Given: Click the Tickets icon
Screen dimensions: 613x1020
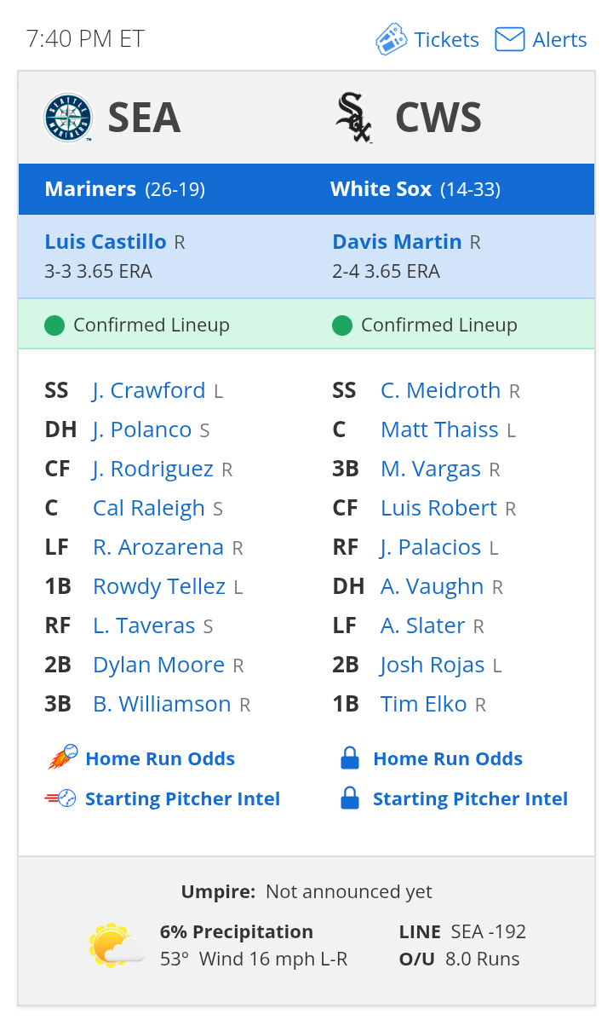Looking at the screenshot, I should 392,39.
